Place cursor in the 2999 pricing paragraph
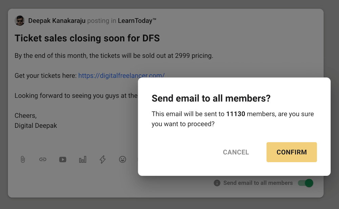This screenshot has height=209, width=339. point(114,56)
